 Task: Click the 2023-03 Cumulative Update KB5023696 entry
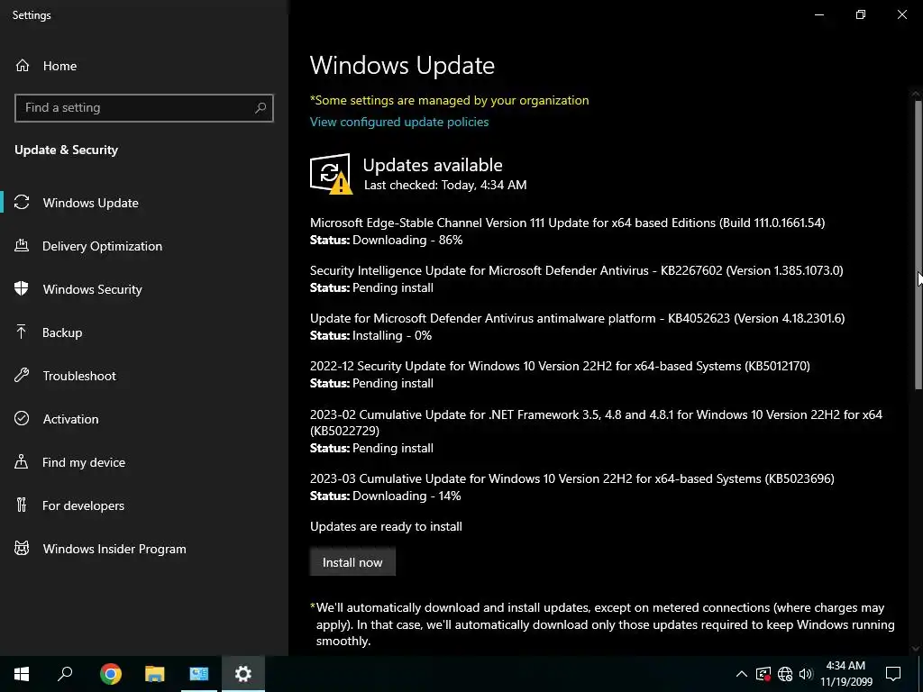click(572, 478)
